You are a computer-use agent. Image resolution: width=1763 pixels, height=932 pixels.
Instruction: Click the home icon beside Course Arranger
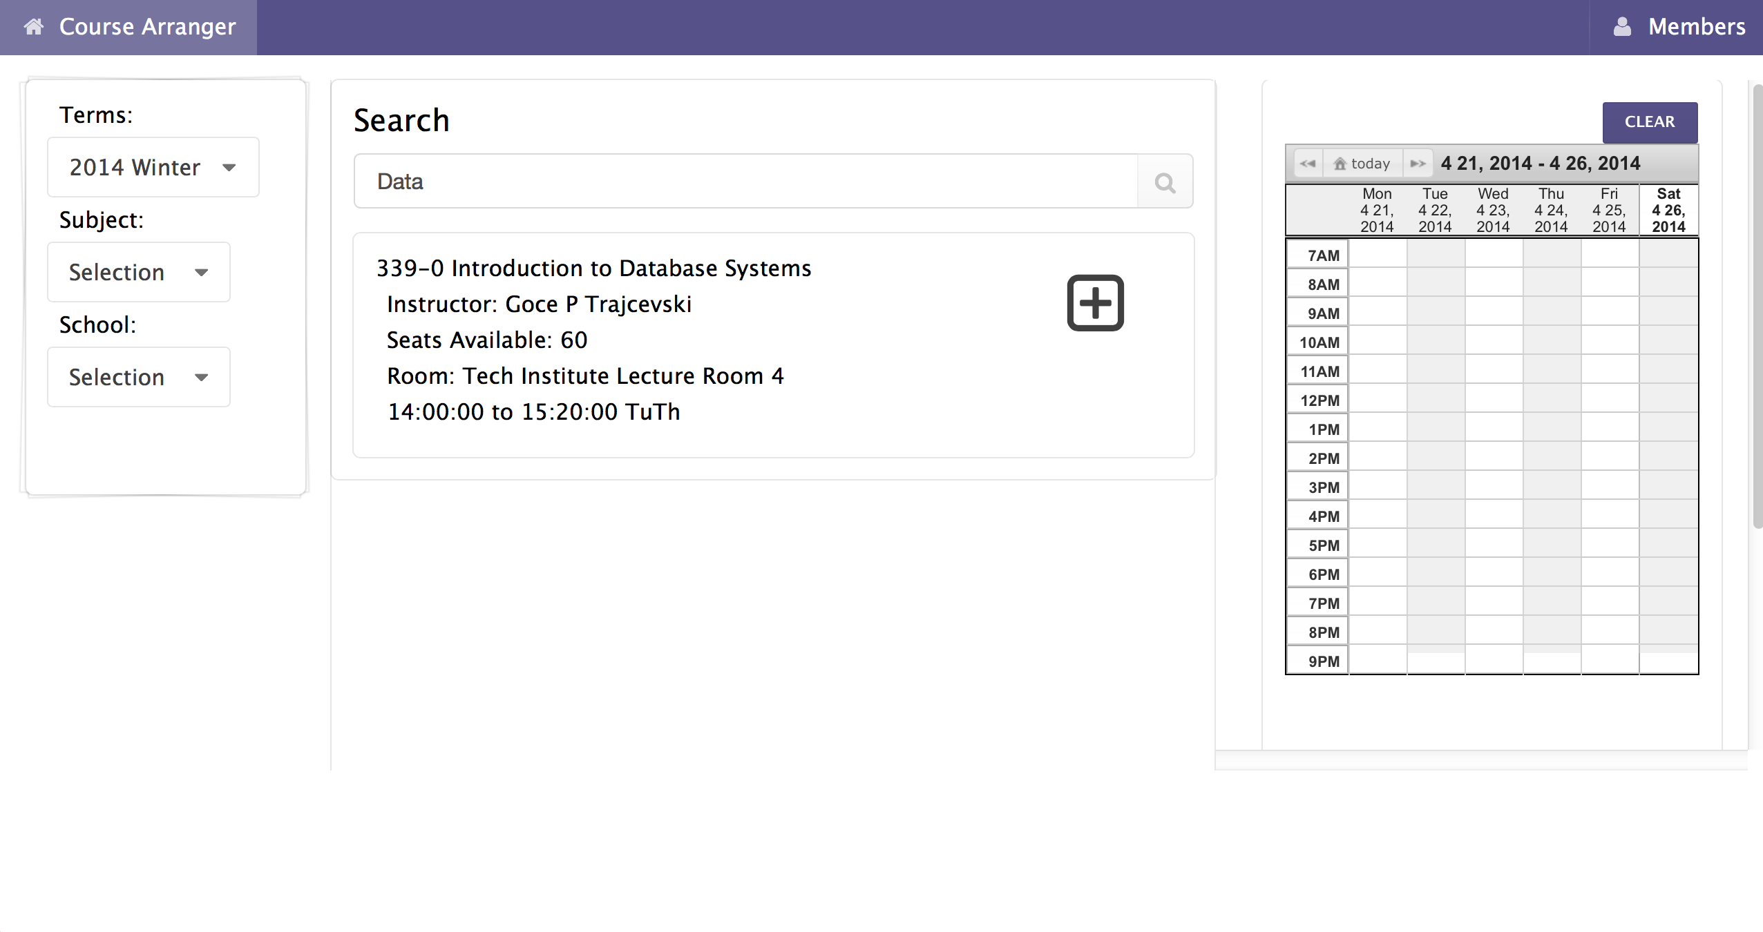(34, 27)
